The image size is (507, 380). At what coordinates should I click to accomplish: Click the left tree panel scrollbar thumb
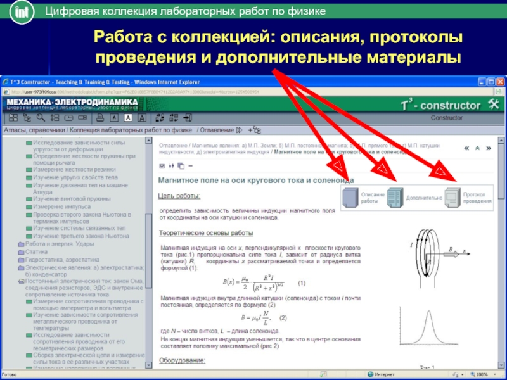pyautogui.click(x=149, y=250)
